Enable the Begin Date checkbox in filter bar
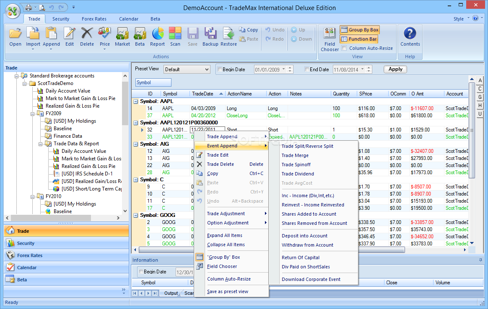The width and height of the screenshot is (488, 309). point(220,70)
